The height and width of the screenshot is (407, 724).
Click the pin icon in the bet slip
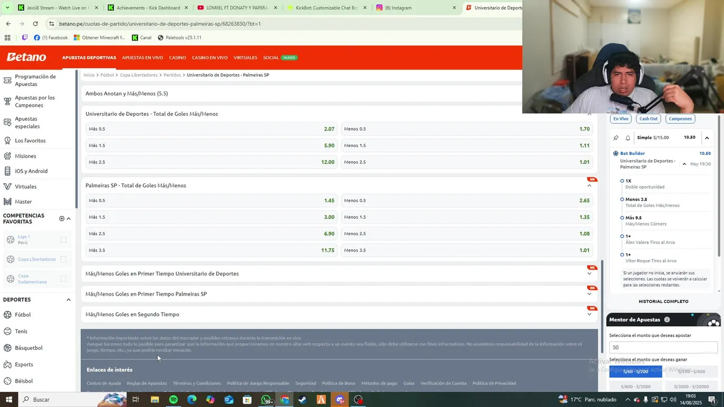tap(616, 137)
